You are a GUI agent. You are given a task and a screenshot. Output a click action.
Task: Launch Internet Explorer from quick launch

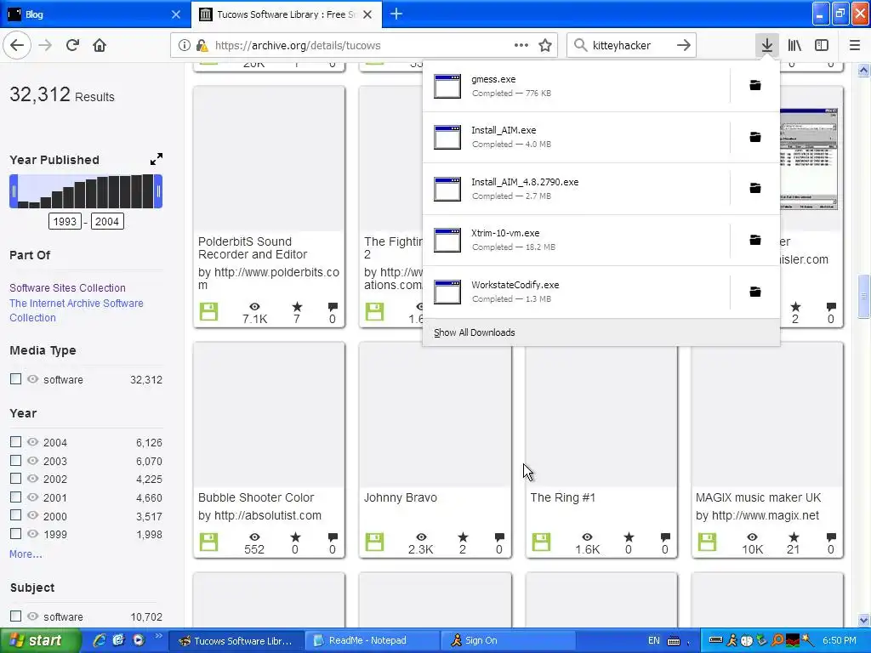coord(100,640)
